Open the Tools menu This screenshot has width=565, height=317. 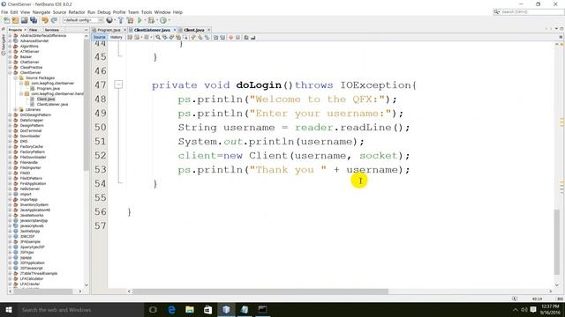[x=147, y=12]
